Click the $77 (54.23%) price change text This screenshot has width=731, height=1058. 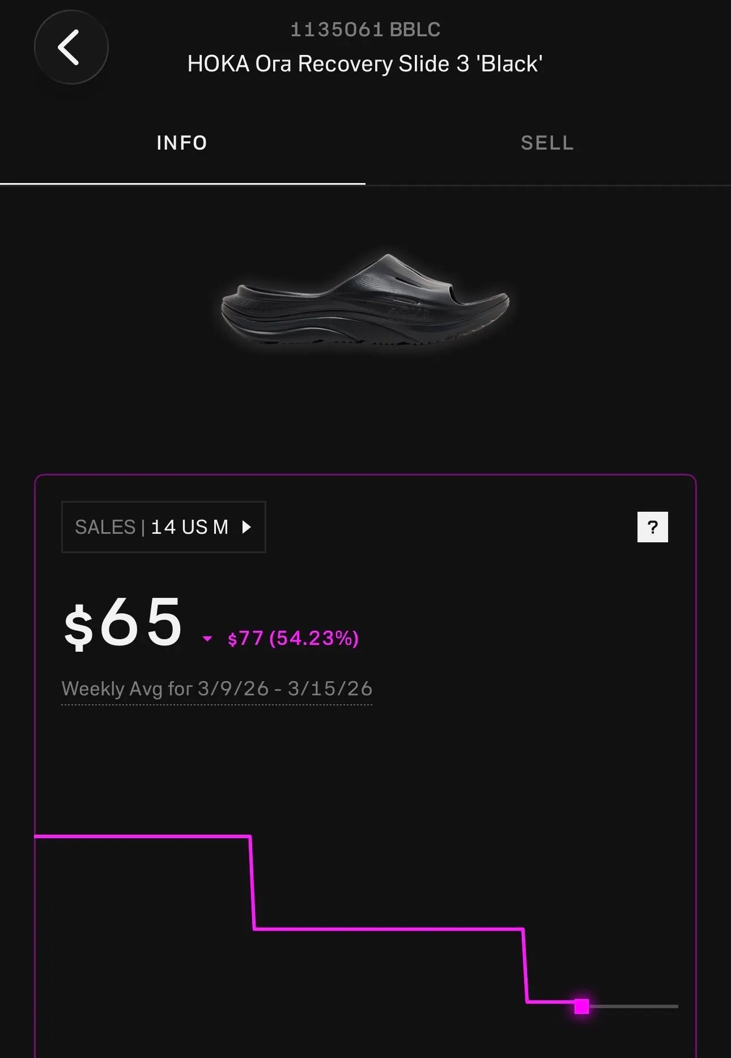(293, 638)
